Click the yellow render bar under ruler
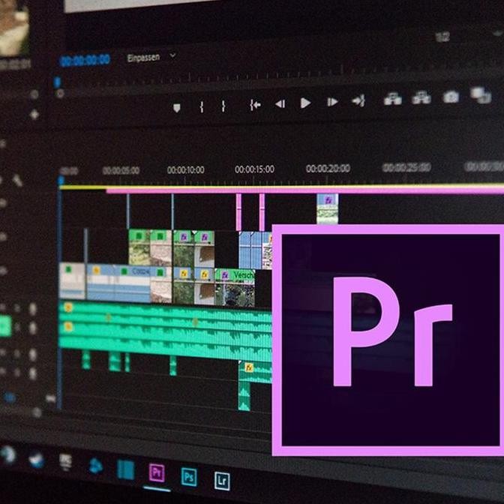Viewport: 504px width, 504px height. [281, 186]
